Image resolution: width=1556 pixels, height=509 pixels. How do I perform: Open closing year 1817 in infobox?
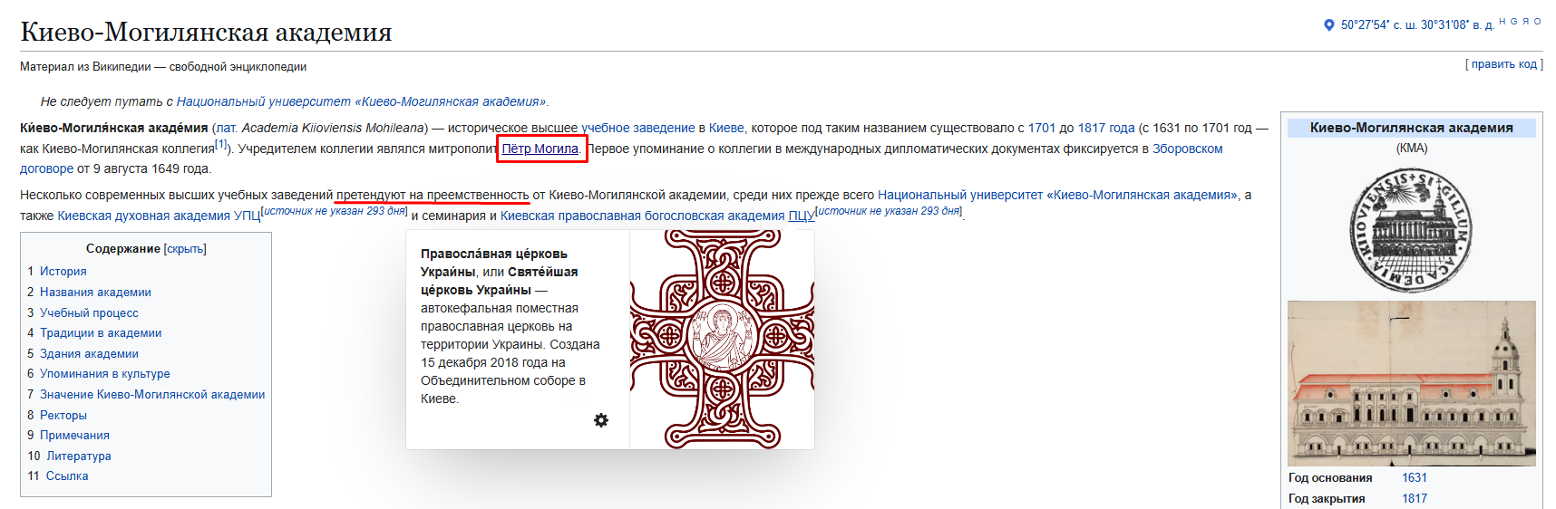click(1415, 498)
